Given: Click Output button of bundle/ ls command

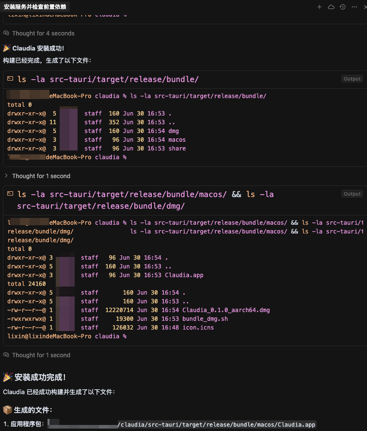Looking at the screenshot, I should tap(352, 79).
